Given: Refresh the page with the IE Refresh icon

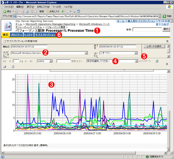Looking at the screenshot, I should (x=27, y=12).
